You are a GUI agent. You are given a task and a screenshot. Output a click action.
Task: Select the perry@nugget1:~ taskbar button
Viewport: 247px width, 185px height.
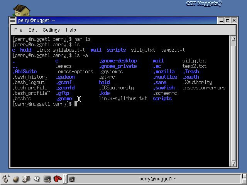point(154,179)
